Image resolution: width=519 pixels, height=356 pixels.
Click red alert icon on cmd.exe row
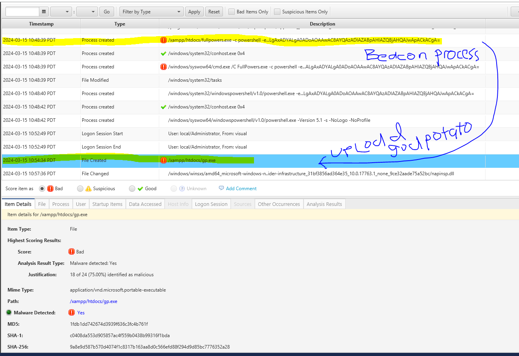(164, 67)
